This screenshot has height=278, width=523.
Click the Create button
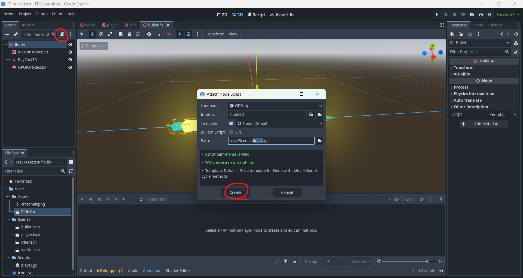click(x=235, y=192)
